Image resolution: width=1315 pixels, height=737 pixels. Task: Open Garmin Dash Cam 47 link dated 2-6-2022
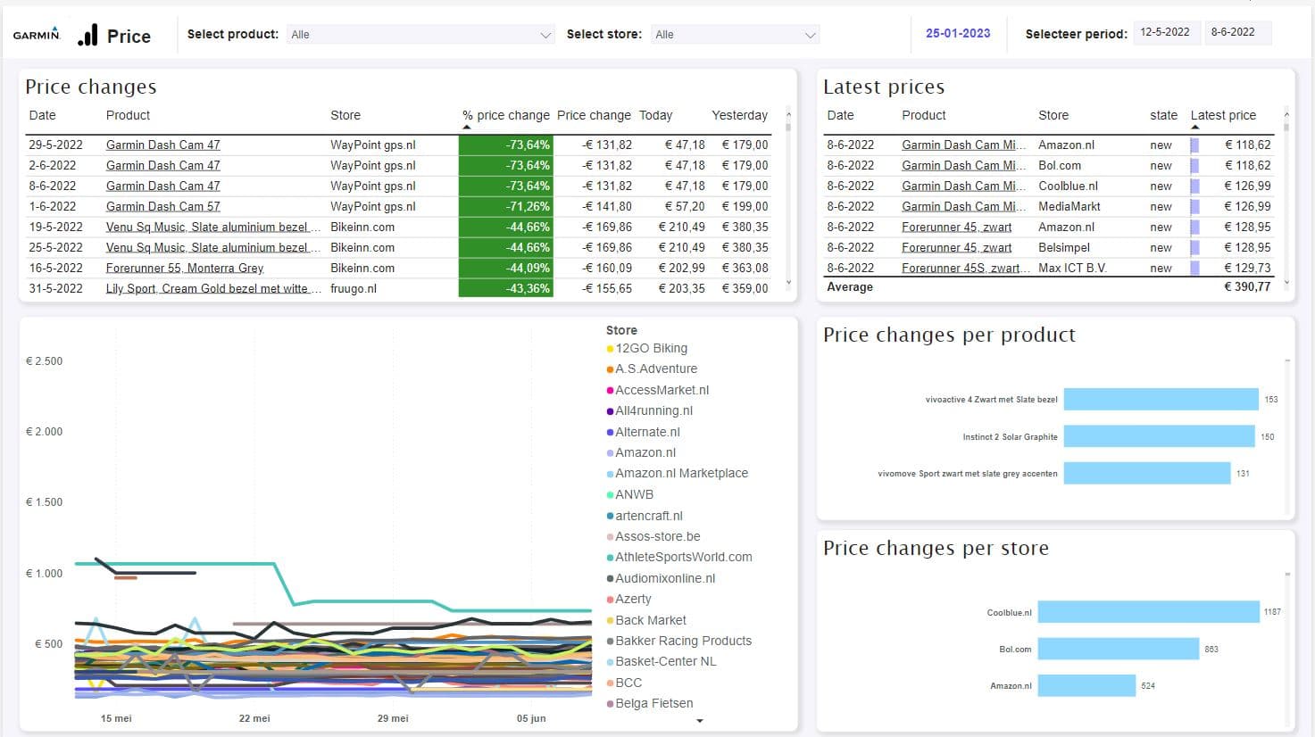pos(162,165)
